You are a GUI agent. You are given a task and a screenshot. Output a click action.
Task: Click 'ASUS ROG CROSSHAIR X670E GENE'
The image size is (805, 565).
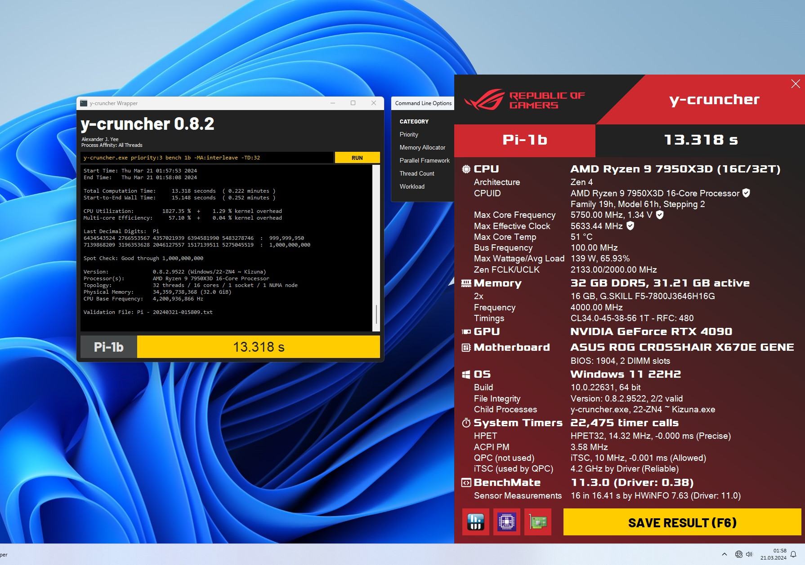(x=682, y=348)
